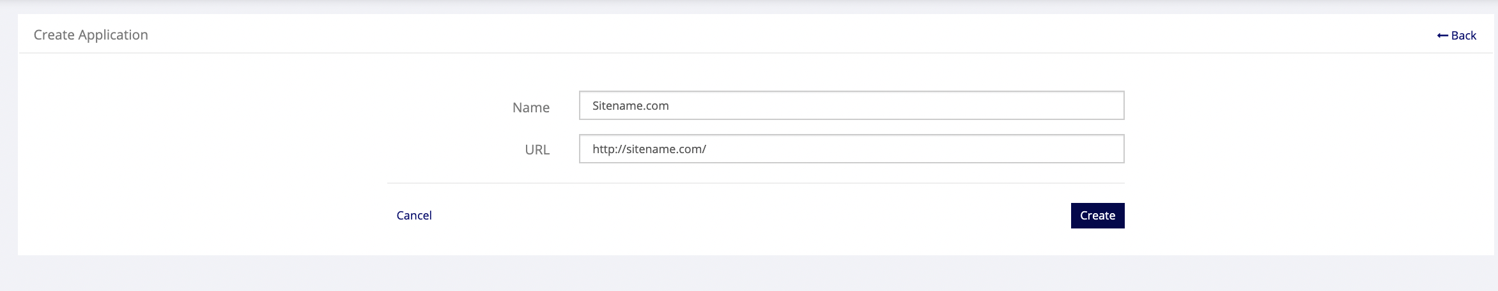This screenshot has height=291, width=1498.
Task: Click the left arrow icon beside Back
Action: pyautogui.click(x=1442, y=36)
